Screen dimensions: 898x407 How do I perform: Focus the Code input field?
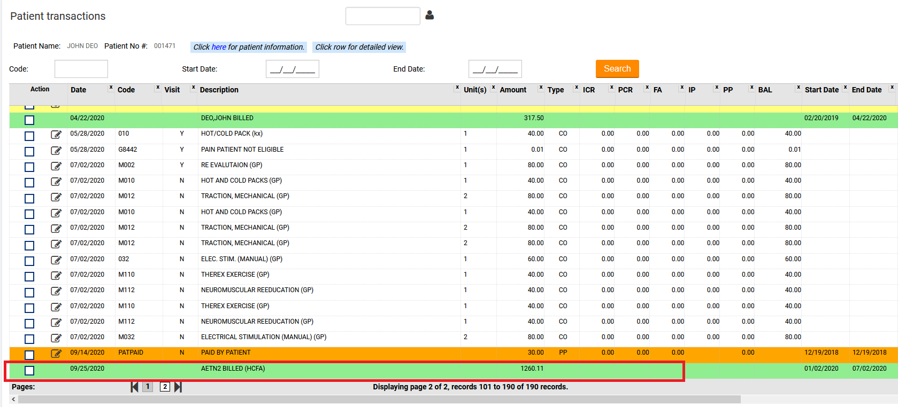coord(81,69)
